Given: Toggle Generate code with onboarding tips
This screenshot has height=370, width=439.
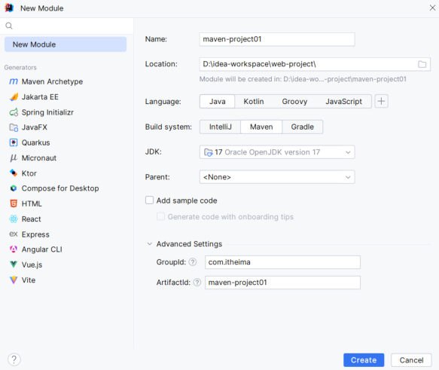Looking at the screenshot, I should 160,216.
